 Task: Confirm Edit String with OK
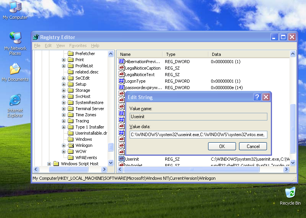click(x=222, y=146)
